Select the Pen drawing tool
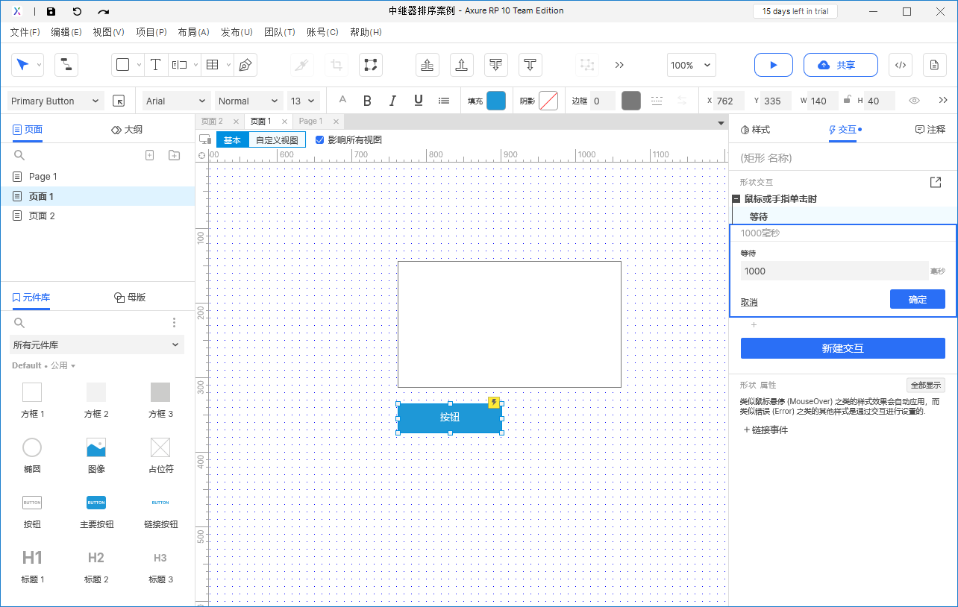The image size is (958, 607). (245, 65)
